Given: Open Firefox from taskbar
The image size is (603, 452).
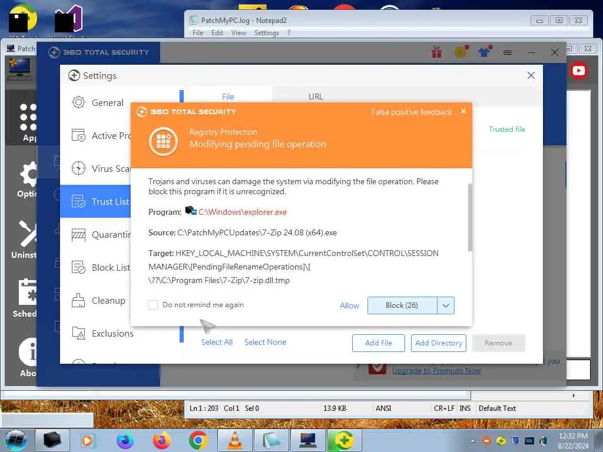Looking at the screenshot, I should click(x=161, y=440).
